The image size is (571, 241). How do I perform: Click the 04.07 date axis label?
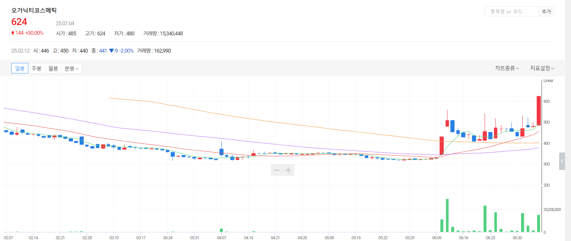click(x=222, y=238)
